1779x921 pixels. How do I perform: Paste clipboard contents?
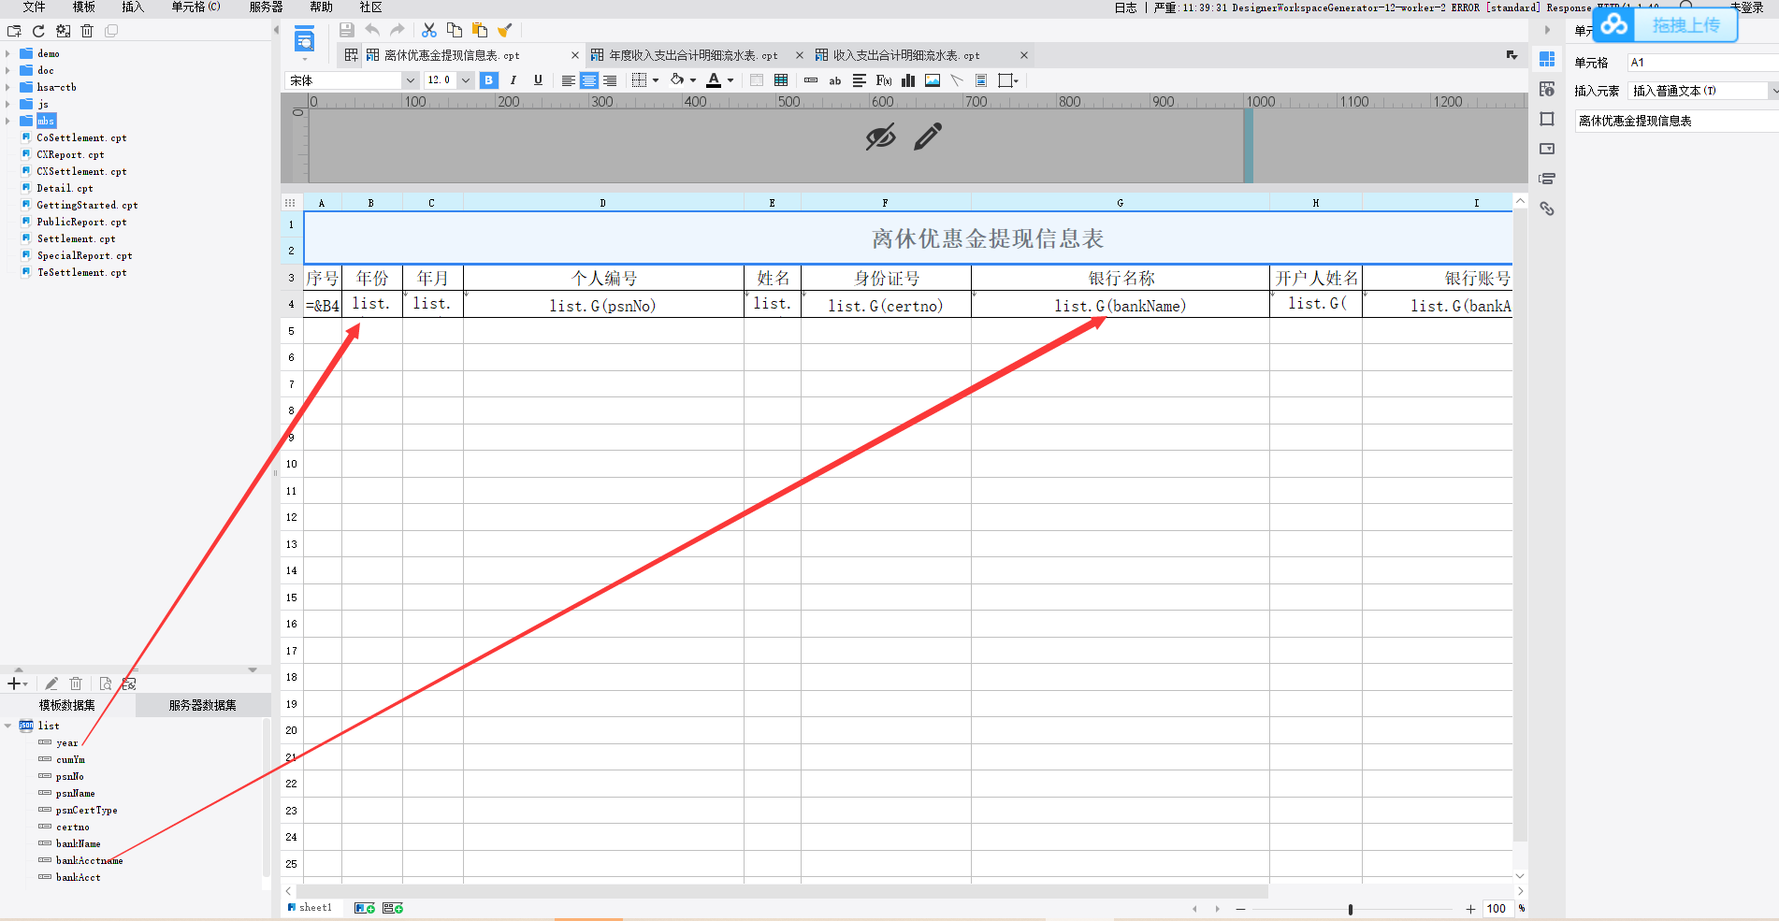coord(480,30)
